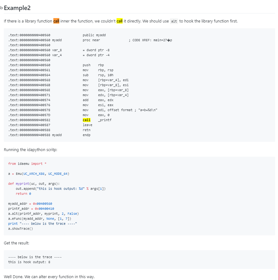Click "_printf" in the disassembly
This screenshot has width=278, height=280.
click(x=105, y=120)
